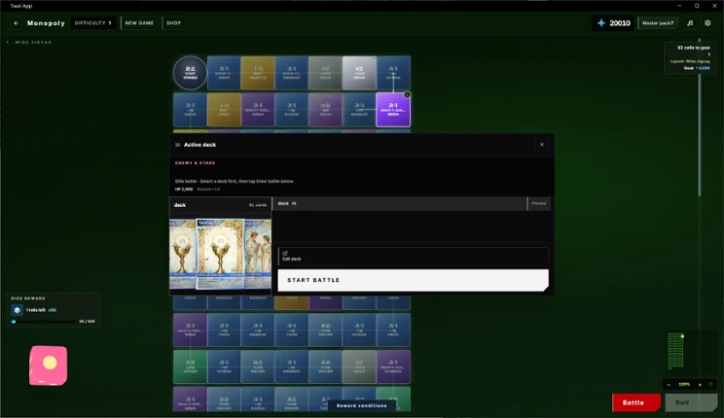The height and width of the screenshot is (418, 724).
Task: Click the board minimap grid
Action: [x=676, y=351]
